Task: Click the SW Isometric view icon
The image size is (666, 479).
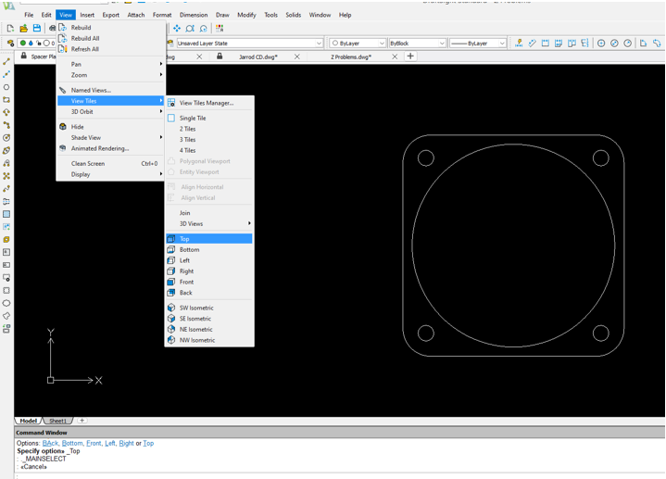Action: click(171, 308)
